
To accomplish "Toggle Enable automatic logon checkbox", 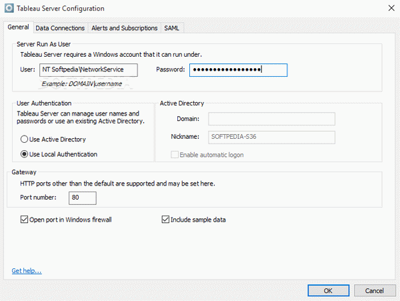I will click(x=175, y=155).
